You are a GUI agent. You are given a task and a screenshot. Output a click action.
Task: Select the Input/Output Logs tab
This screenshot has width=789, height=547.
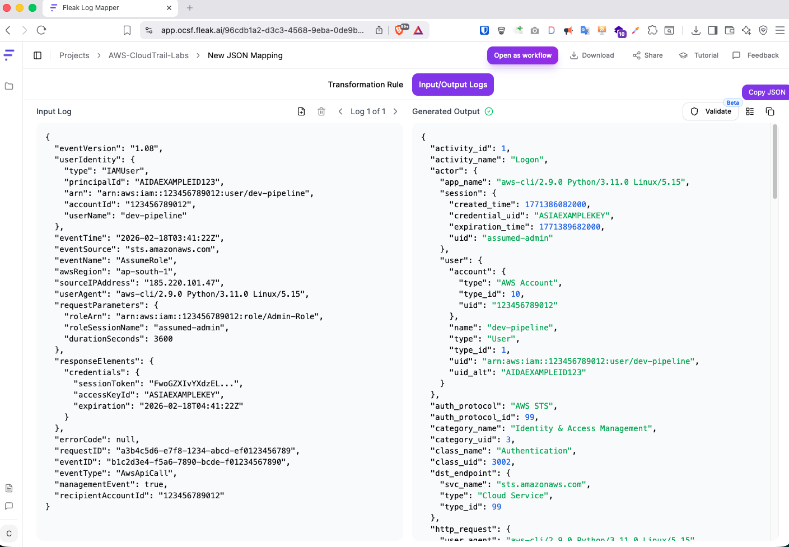tap(452, 85)
